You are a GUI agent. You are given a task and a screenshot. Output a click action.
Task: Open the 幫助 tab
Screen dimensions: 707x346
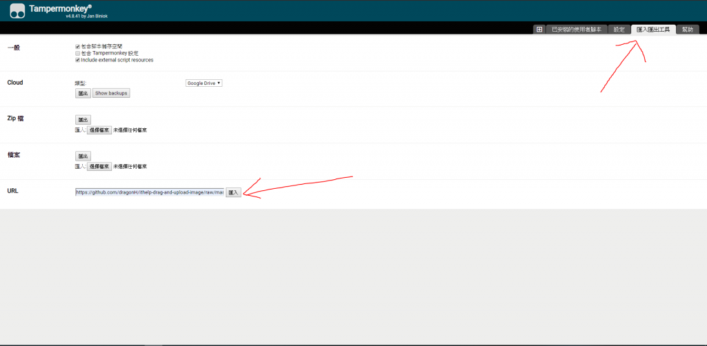click(688, 30)
